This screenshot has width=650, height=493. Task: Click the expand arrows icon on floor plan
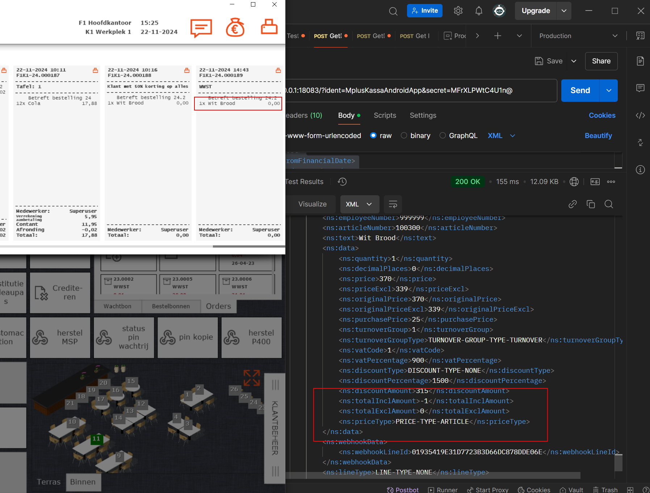(x=252, y=378)
